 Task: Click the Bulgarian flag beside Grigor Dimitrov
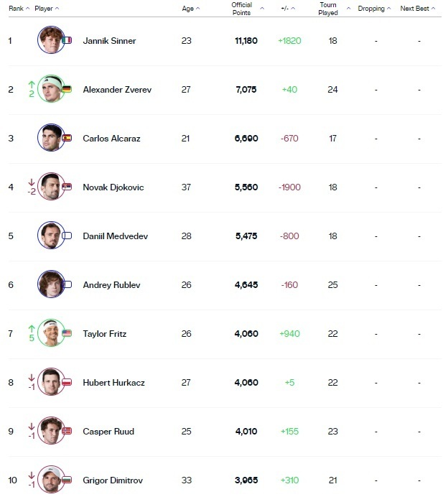click(x=67, y=480)
